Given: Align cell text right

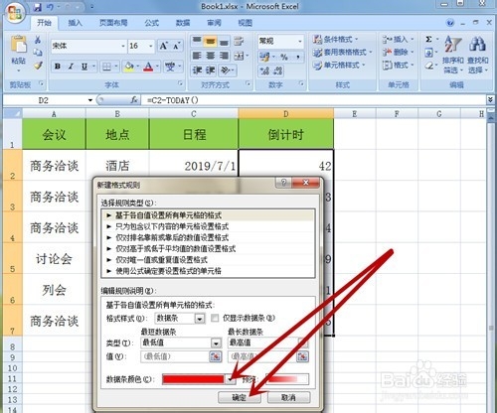Looking at the screenshot, I should point(224,56).
